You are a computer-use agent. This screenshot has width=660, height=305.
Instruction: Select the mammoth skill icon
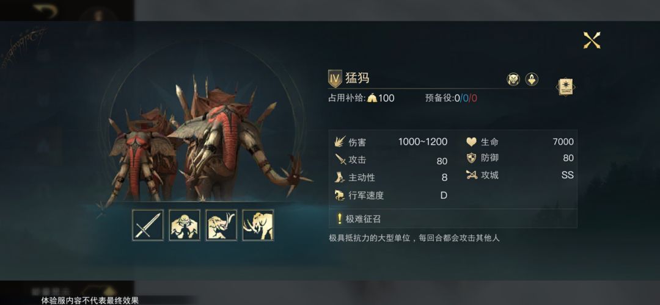[x=258, y=225]
